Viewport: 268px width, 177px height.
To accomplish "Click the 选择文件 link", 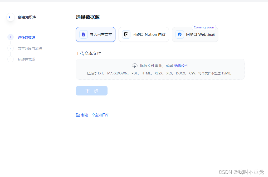I will pos(182,66).
